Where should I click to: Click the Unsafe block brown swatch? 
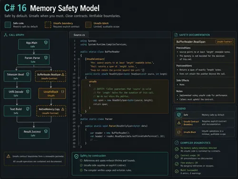tap(89, 25)
